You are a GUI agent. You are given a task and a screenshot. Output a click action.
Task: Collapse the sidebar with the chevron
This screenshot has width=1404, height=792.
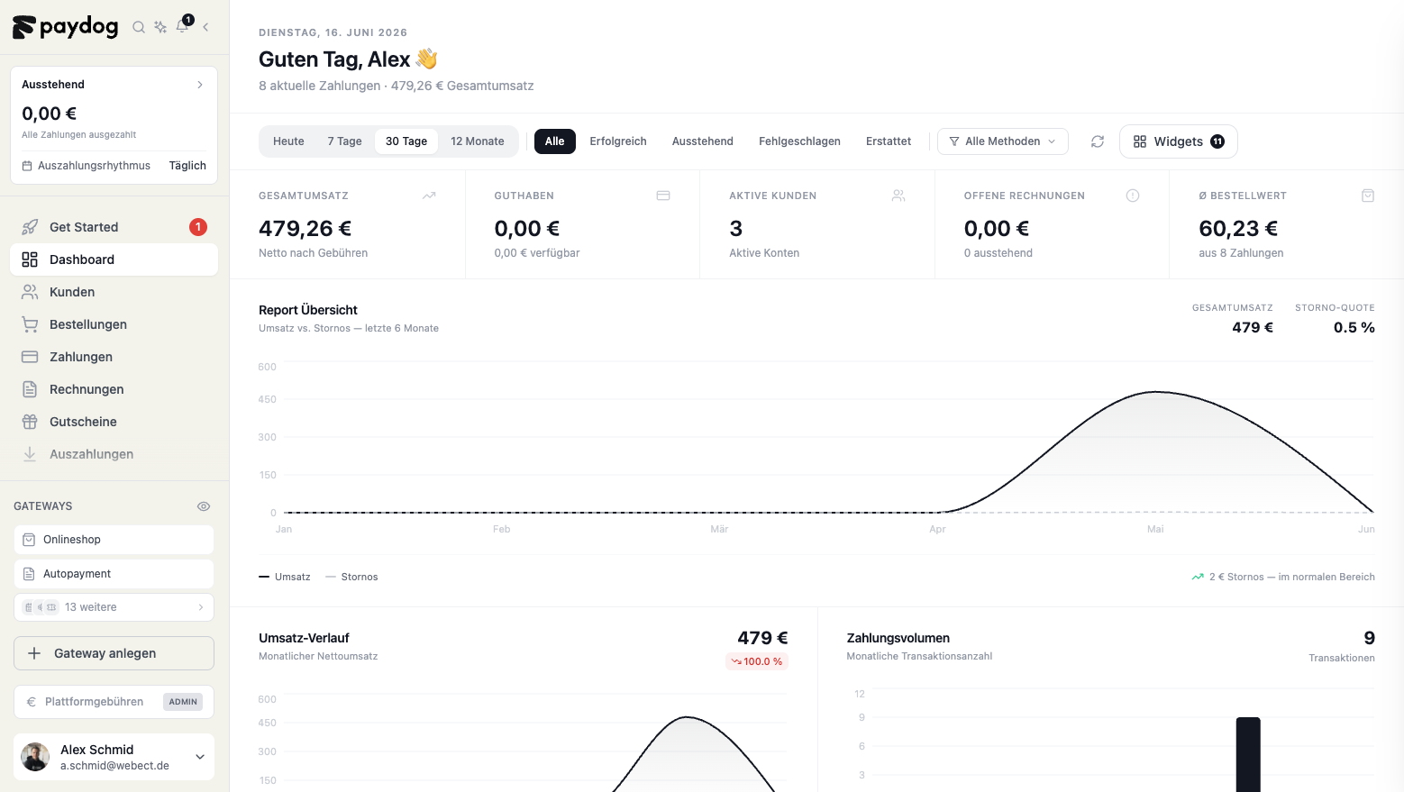205,27
